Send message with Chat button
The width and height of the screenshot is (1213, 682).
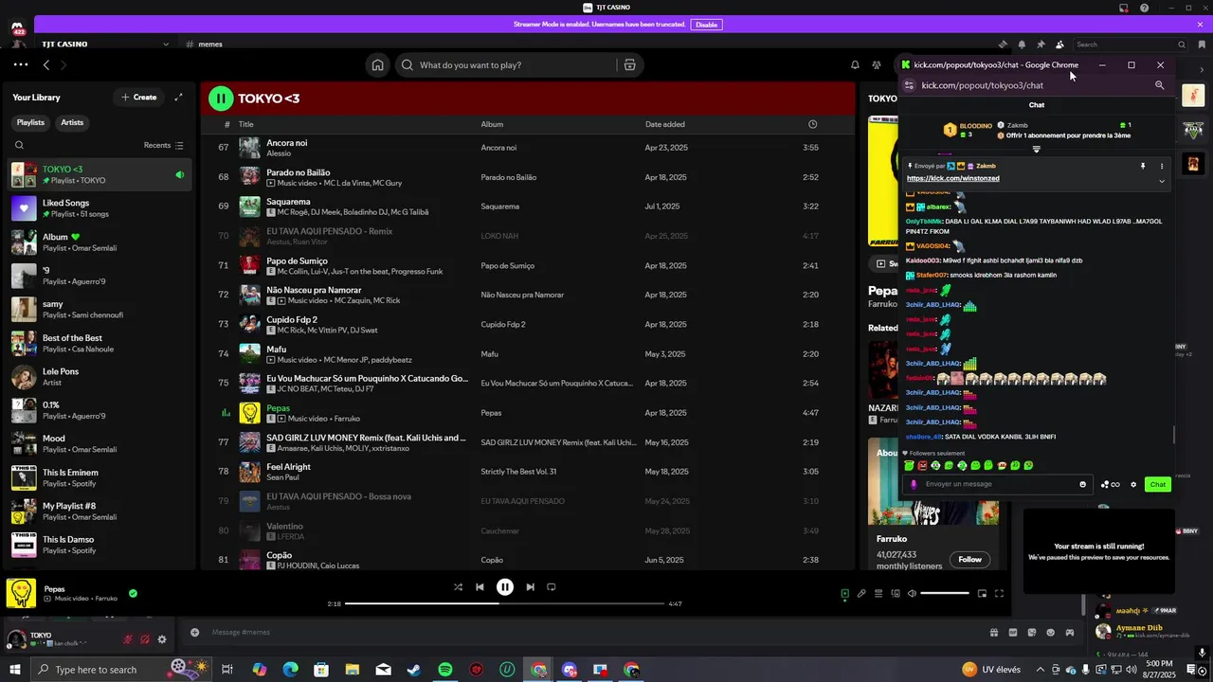click(x=1158, y=485)
